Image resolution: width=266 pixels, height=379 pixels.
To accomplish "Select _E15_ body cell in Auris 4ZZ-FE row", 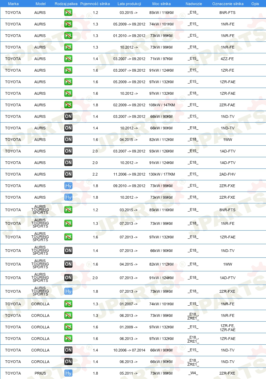I will [193, 58].
